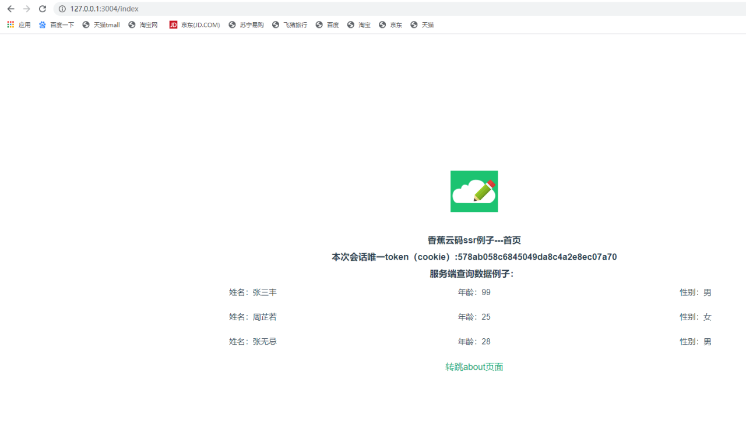
Task: Click the 转跳about页面 link
Action: 474,367
